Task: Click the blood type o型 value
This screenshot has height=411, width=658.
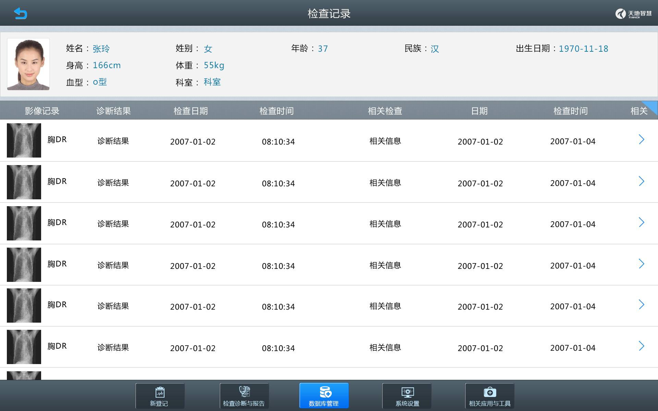Action: click(x=100, y=82)
